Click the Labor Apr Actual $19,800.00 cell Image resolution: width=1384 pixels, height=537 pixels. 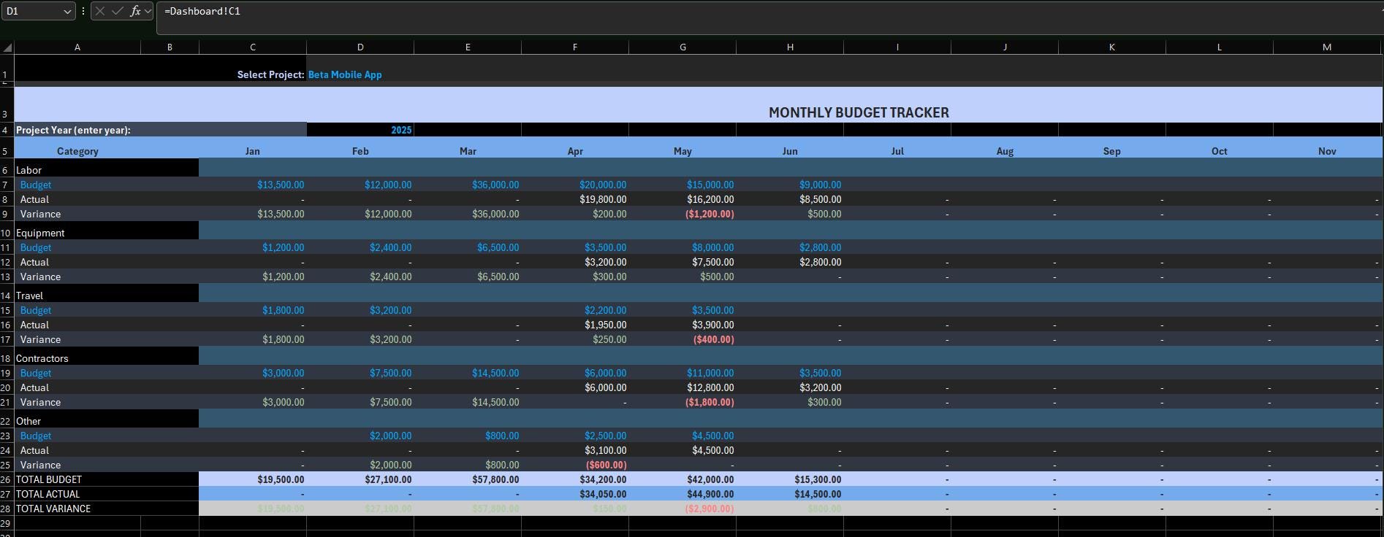[575, 199]
